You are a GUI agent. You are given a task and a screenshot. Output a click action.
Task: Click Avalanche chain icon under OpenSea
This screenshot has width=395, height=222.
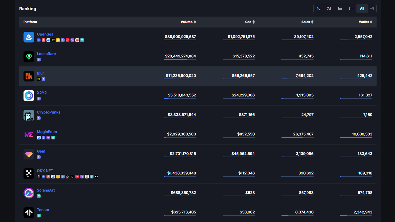[44, 40]
